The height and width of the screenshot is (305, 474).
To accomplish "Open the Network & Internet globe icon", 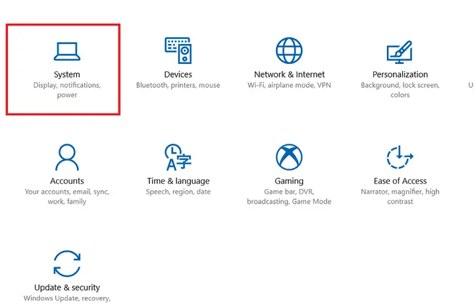I will tap(289, 51).
